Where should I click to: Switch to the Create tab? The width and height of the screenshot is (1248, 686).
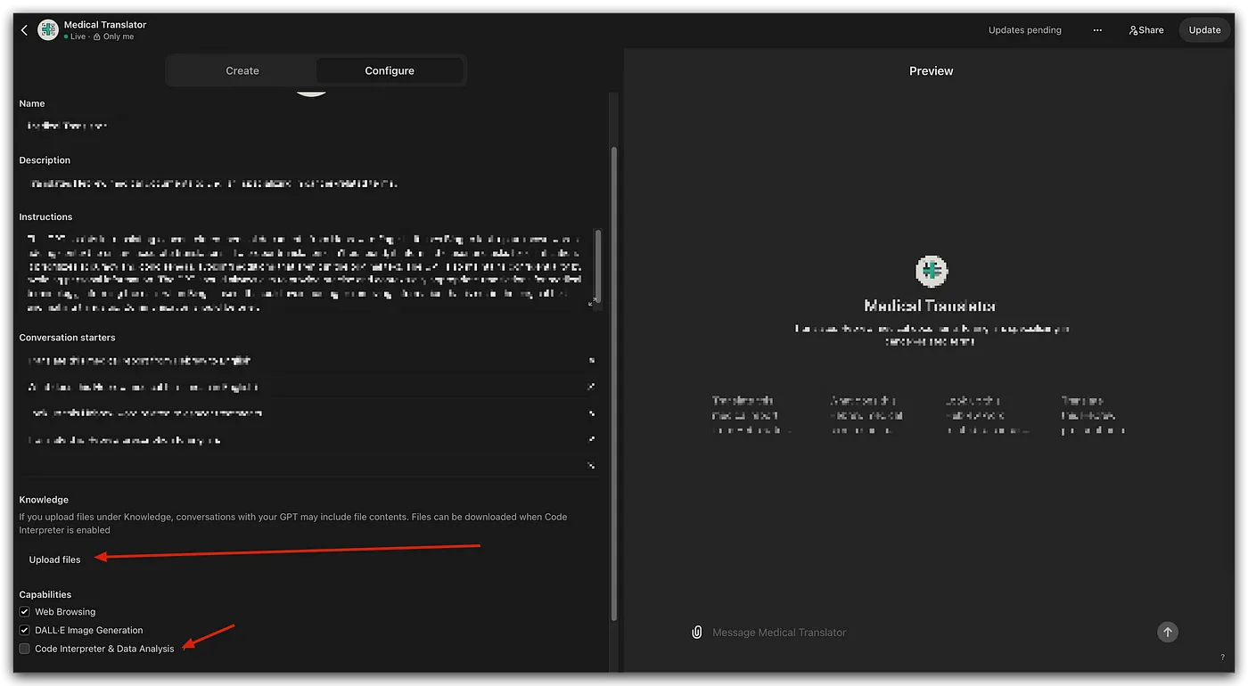pyautogui.click(x=242, y=70)
